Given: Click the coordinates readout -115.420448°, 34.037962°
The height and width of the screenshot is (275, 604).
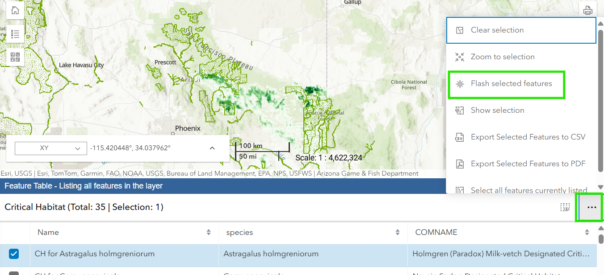Looking at the screenshot, I should click(130, 148).
